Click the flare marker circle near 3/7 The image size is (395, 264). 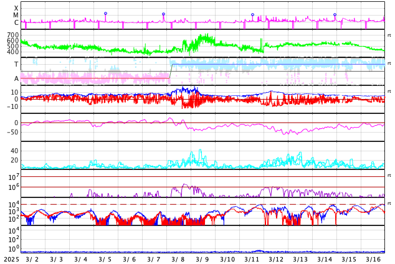pos(163,14)
